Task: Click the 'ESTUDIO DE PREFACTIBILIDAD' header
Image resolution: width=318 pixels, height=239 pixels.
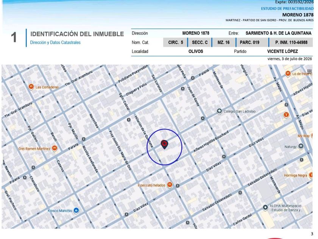Action: tap(287, 8)
